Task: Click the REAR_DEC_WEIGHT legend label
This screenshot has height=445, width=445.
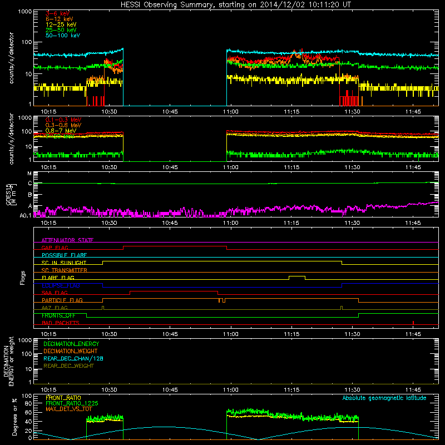Action: point(68,366)
